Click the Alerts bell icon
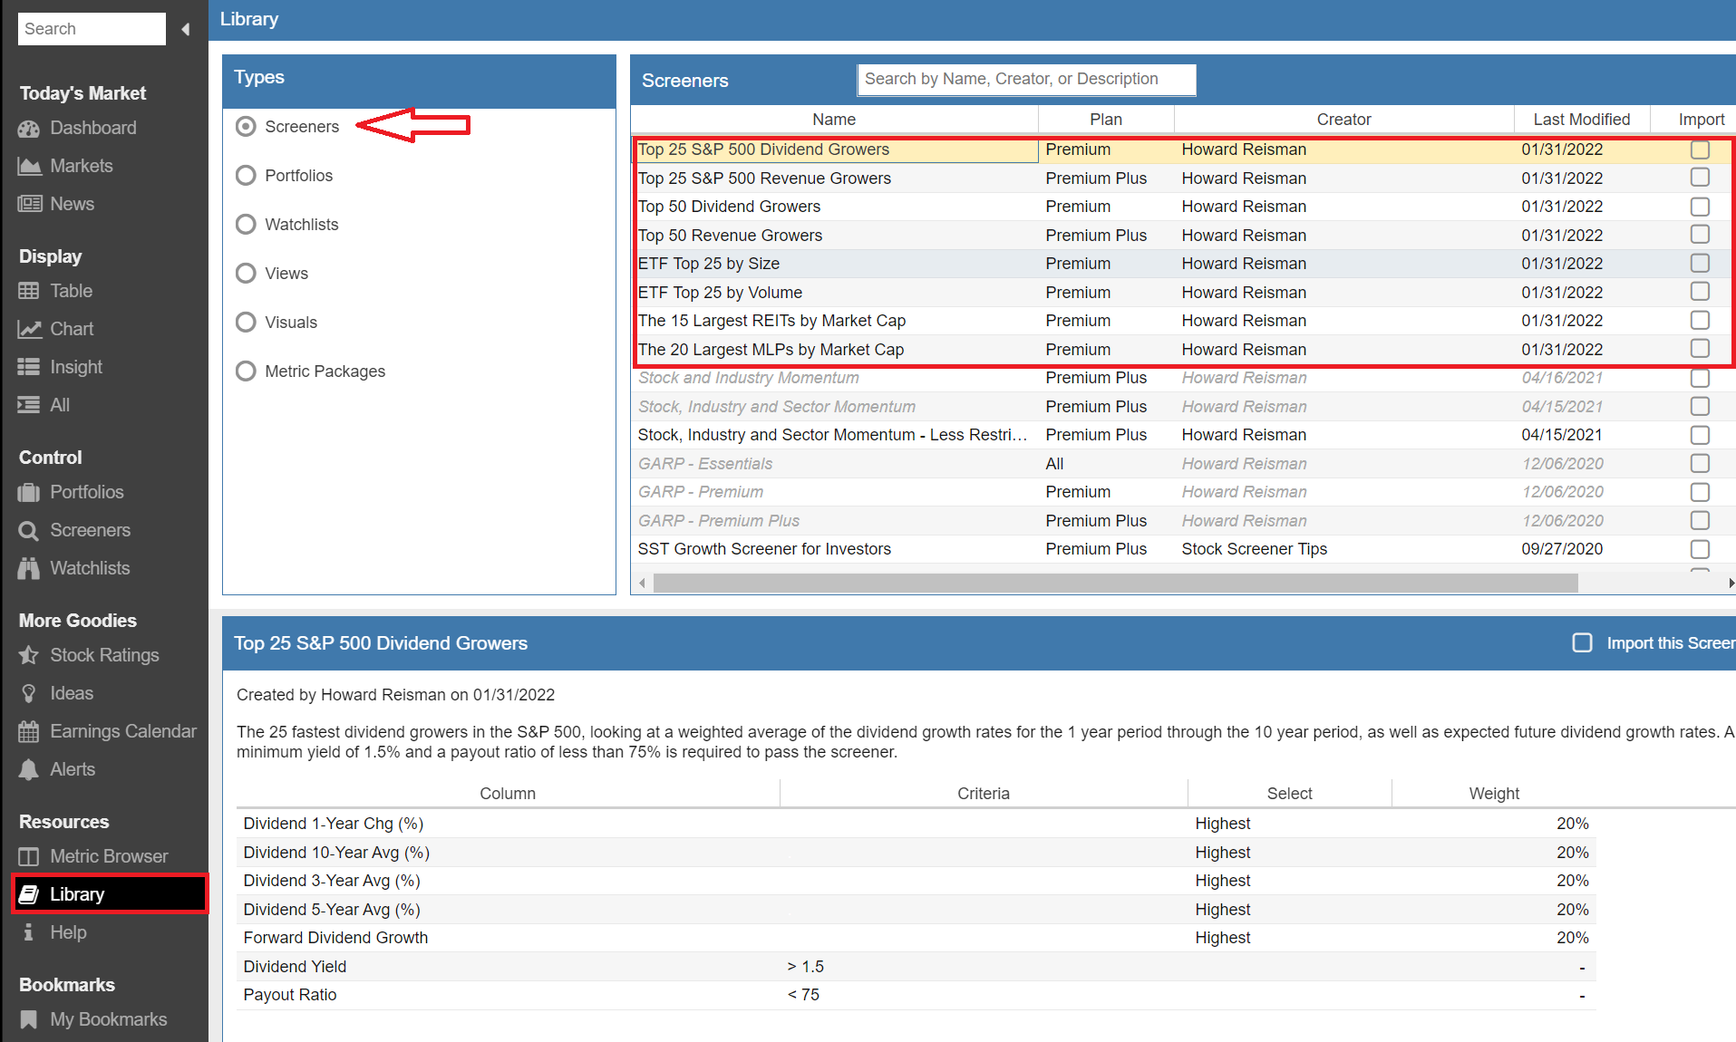Screen dimensions: 1736x1042 coord(29,770)
